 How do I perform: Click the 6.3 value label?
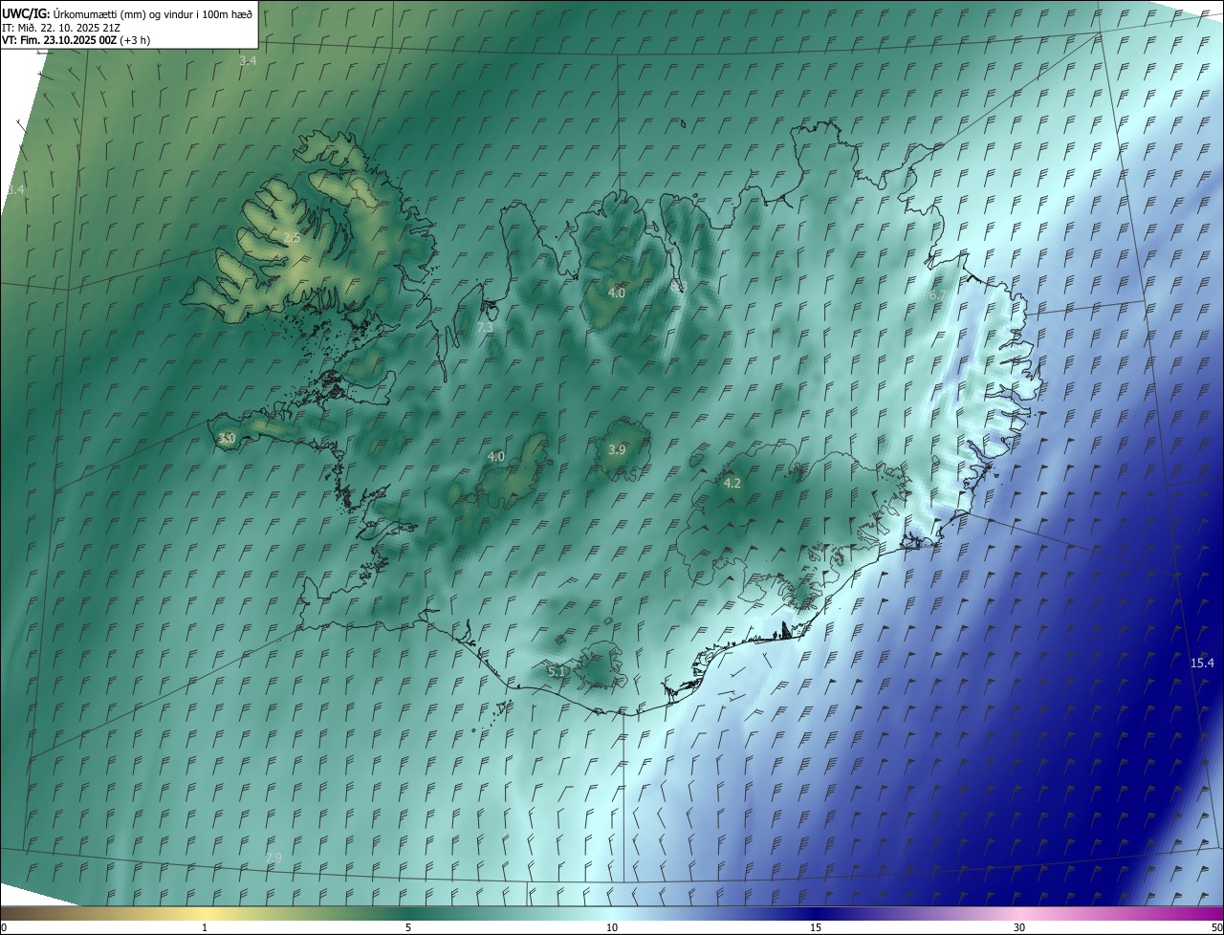(x=678, y=287)
